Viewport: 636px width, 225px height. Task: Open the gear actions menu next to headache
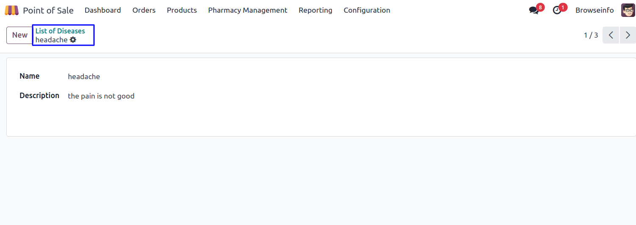coord(73,40)
